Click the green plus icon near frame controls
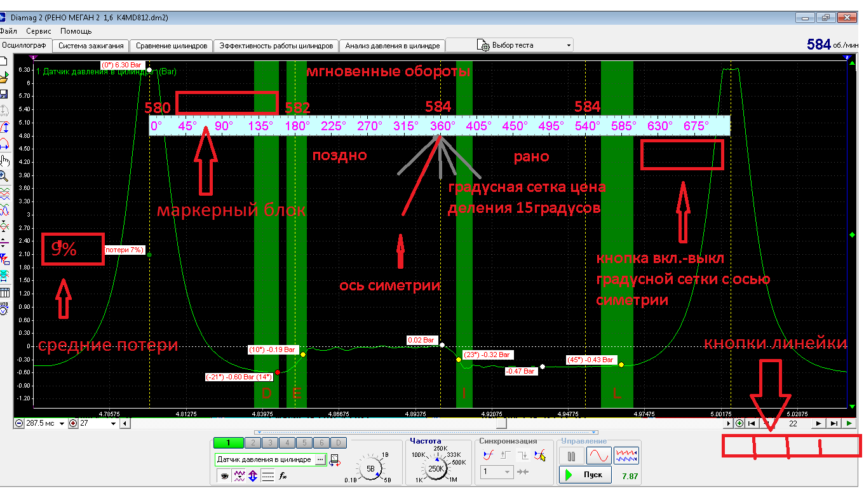 (x=739, y=423)
